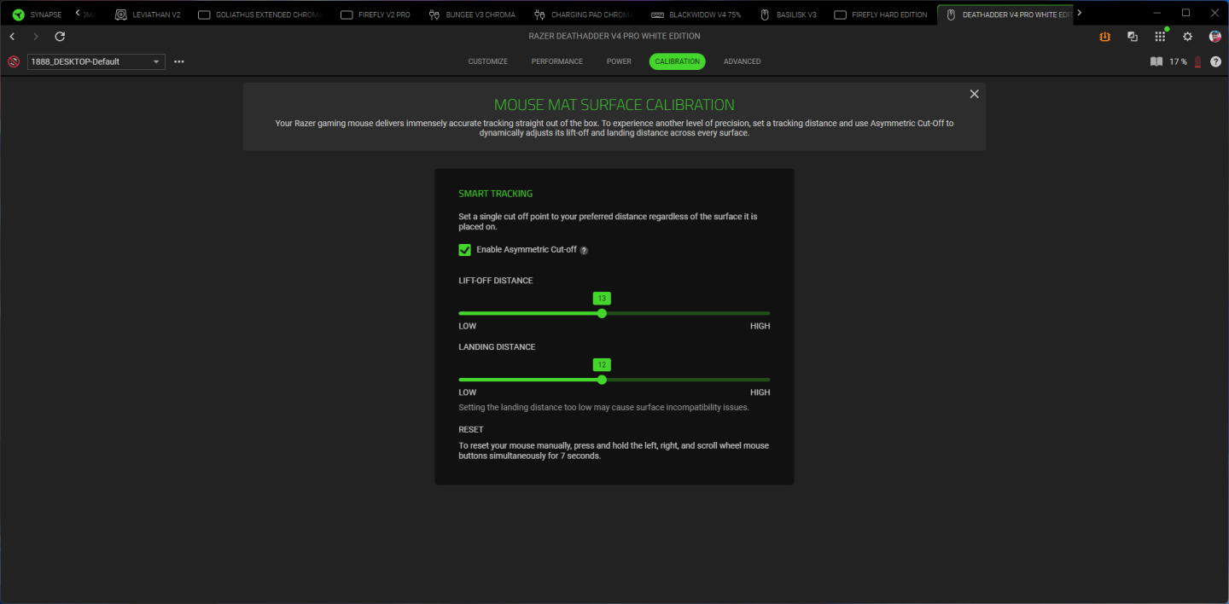The image size is (1229, 604).
Task: Click the 17 % battery level text
Action: coord(1178,61)
